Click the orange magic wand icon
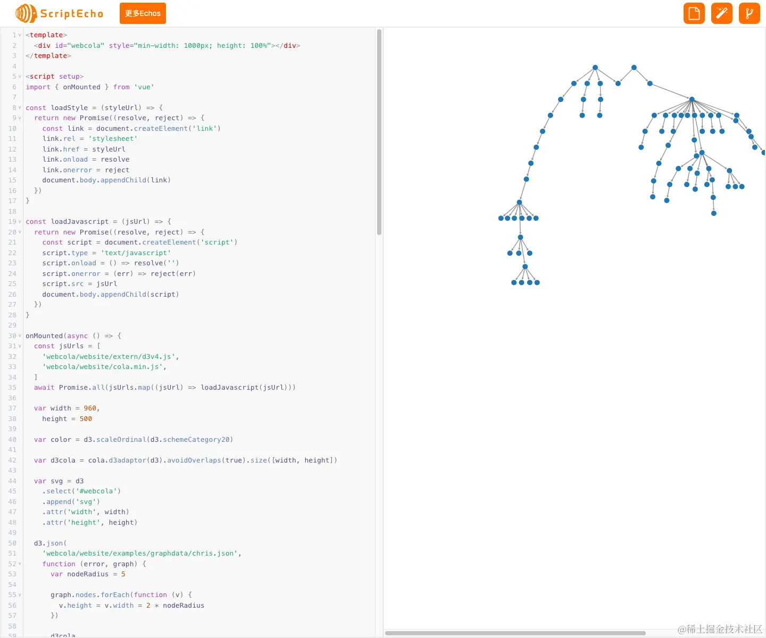766x638 pixels. [722, 13]
